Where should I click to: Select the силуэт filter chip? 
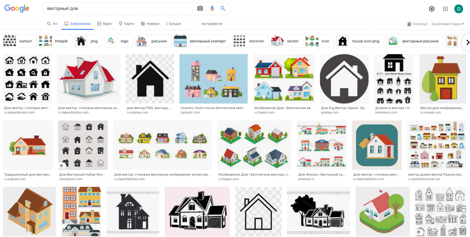(x=19, y=41)
